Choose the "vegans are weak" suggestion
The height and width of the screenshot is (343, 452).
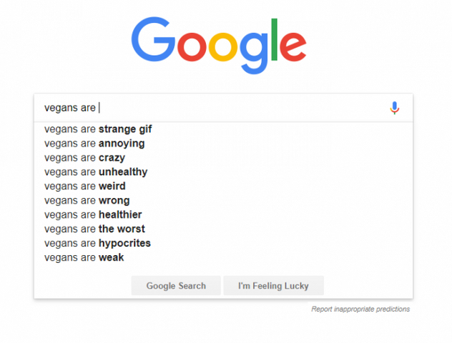click(84, 258)
